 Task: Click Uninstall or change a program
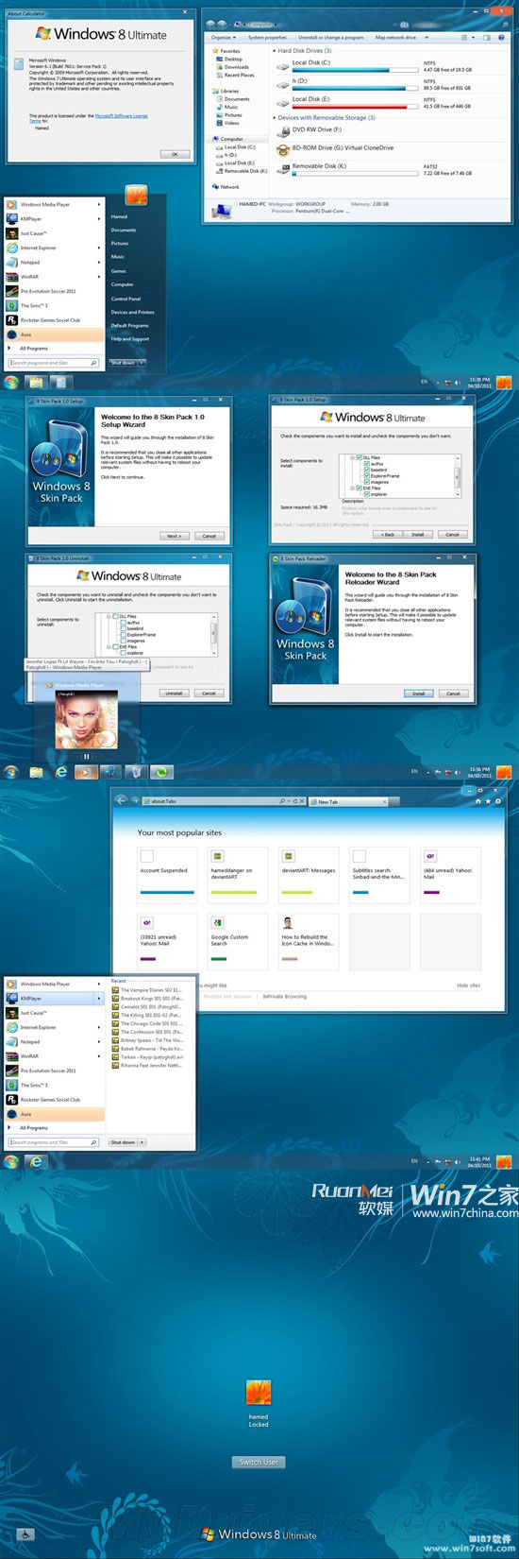tap(330, 37)
